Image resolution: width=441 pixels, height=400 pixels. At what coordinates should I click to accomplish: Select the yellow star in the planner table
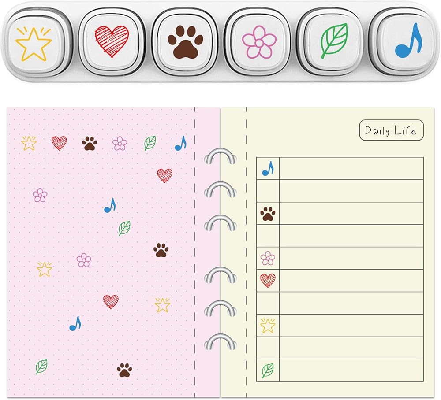(x=268, y=326)
